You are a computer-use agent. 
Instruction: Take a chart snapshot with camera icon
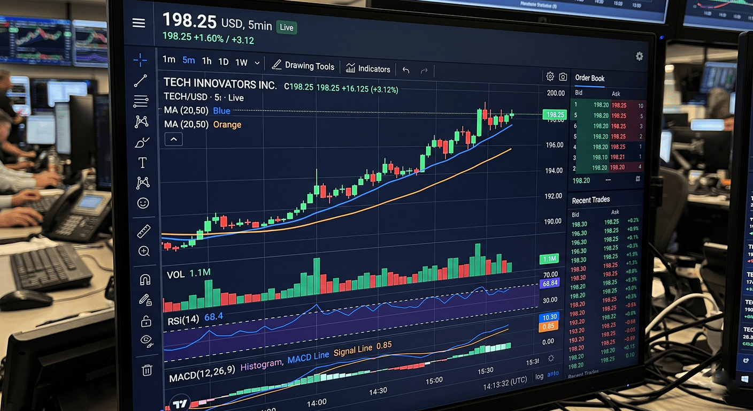pyautogui.click(x=563, y=77)
